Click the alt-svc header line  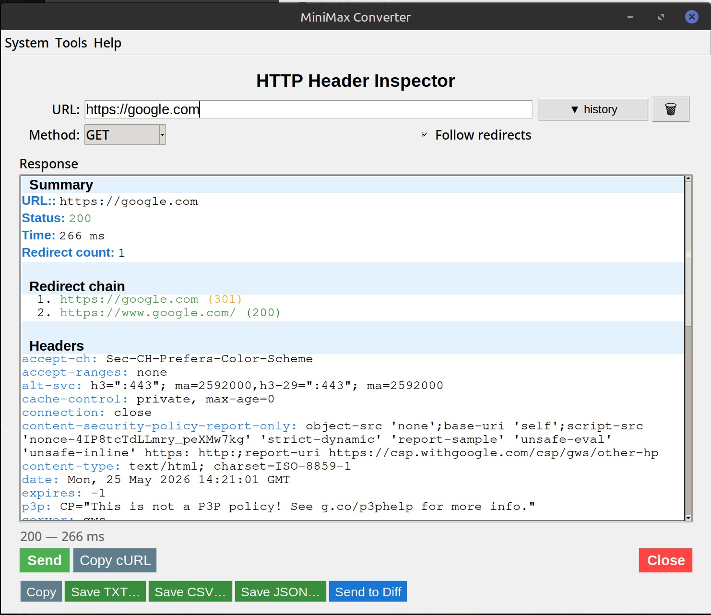click(233, 386)
